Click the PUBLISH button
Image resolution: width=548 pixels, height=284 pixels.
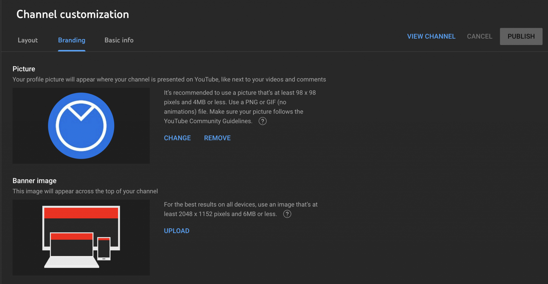click(x=521, y=36)
